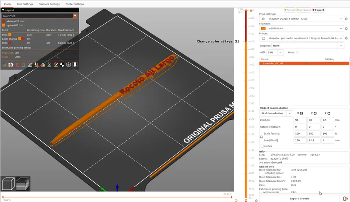The height and width of the screenshot is (202, 350).
Task: Click Export G-code button
Action: pyautogui.click(x=299, y=199)
